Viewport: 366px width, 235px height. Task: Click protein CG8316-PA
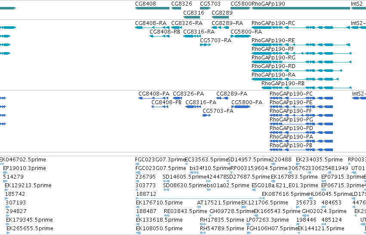click(193, 107)
